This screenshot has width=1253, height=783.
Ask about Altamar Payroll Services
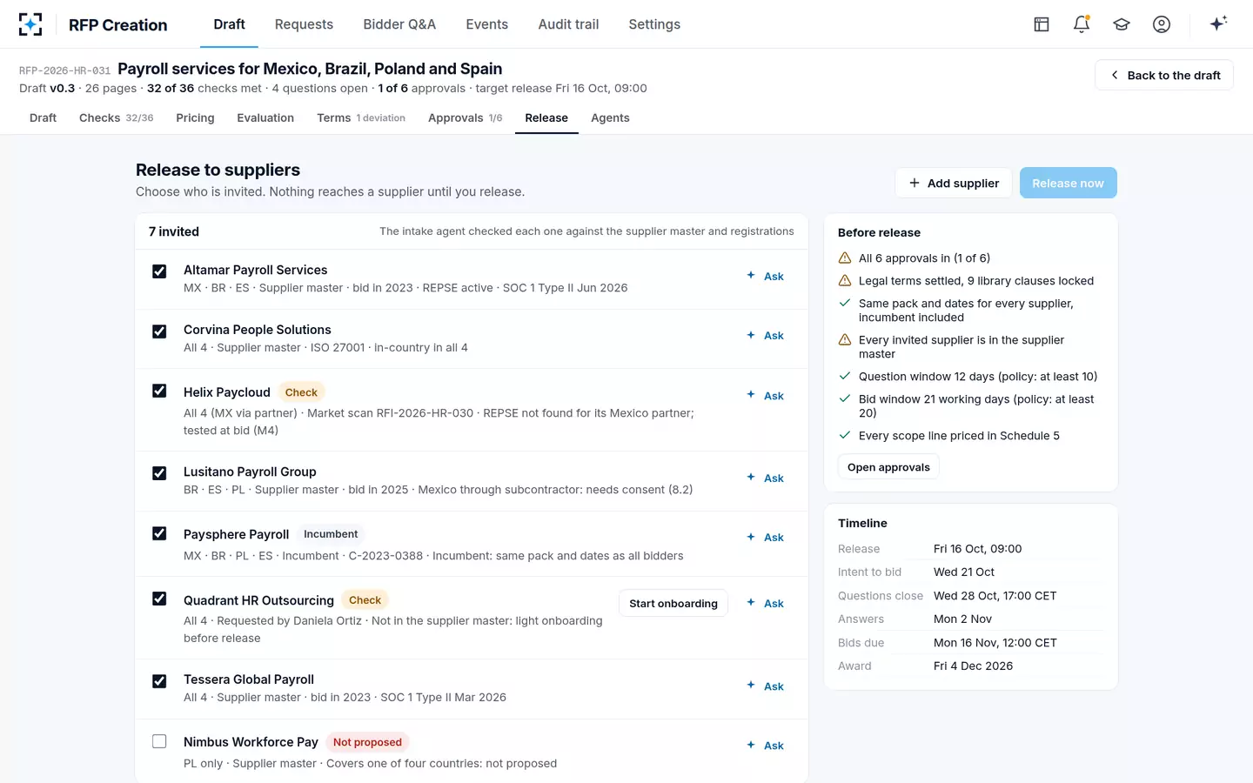(766, 276)
